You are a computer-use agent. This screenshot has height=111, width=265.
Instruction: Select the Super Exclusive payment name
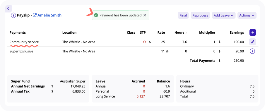tap(21, 51)
